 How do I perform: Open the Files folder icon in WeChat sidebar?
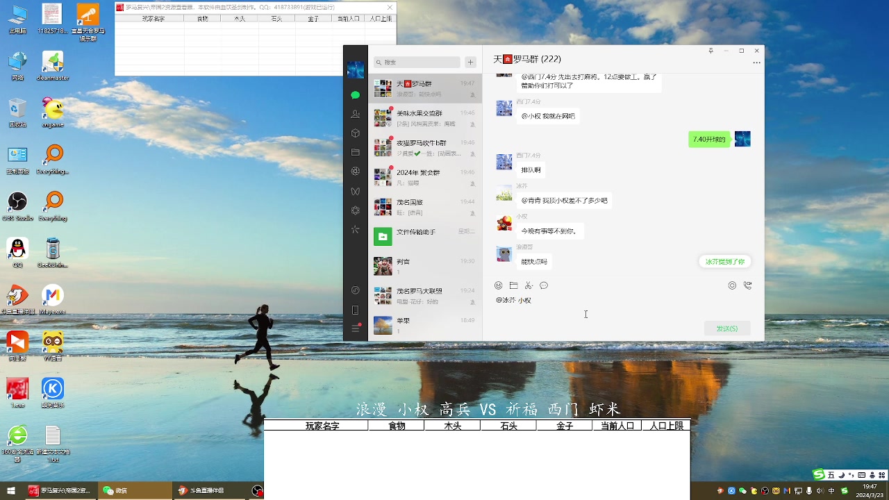(x=356, y=152)
